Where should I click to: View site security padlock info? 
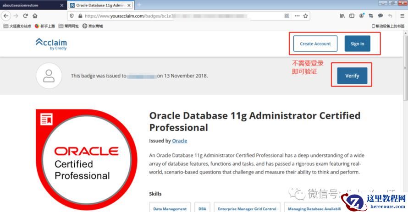pos(80,16)
